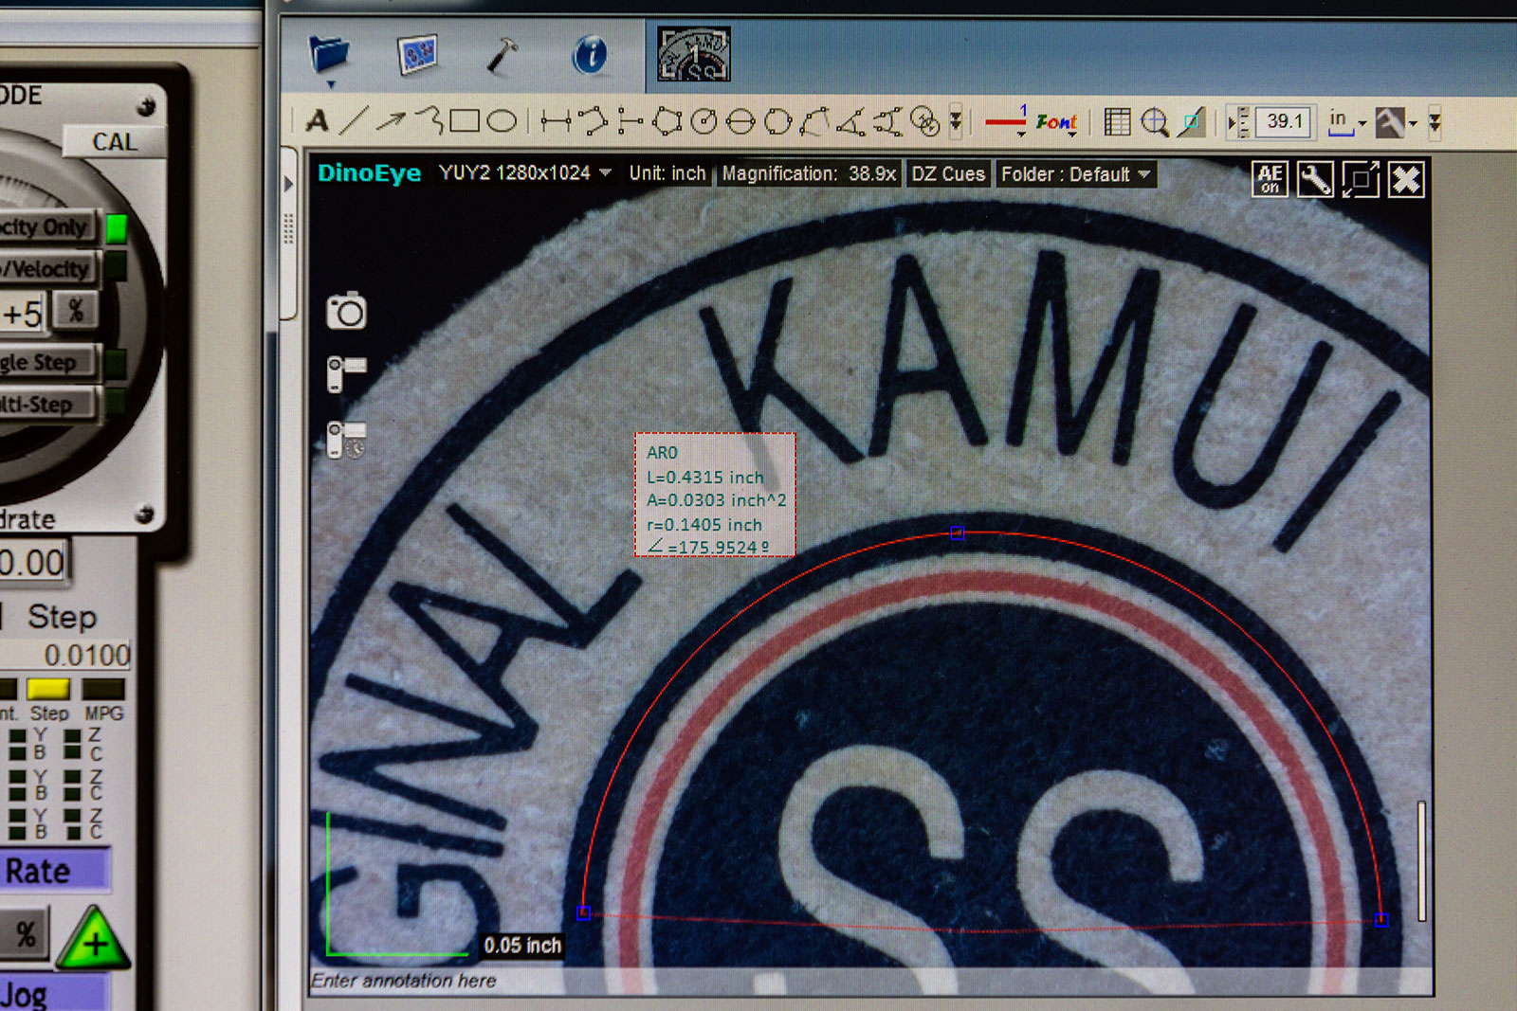The image size is (1517, 1011).
Task: Select the ellipse drawing tool
Action: [x=502, y=121]
